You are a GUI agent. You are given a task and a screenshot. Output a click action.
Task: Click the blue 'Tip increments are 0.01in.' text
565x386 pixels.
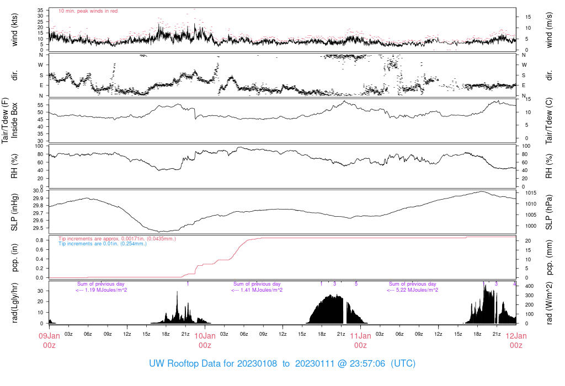pos(103,243)
